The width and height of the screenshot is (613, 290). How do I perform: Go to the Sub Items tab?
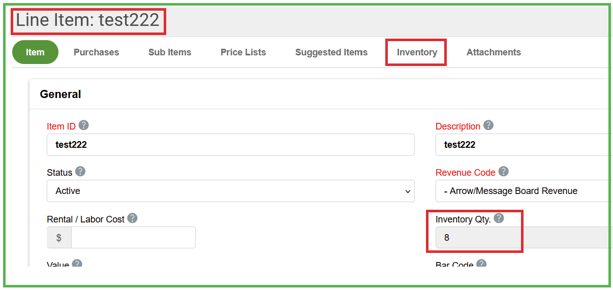170,52
